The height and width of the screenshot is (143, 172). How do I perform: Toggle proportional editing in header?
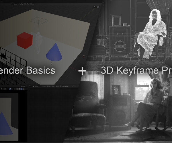31,4
